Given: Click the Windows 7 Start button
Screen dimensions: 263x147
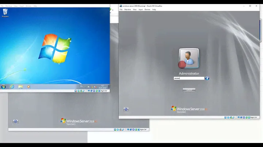Looking at the screenshot, I should (4, 87).
